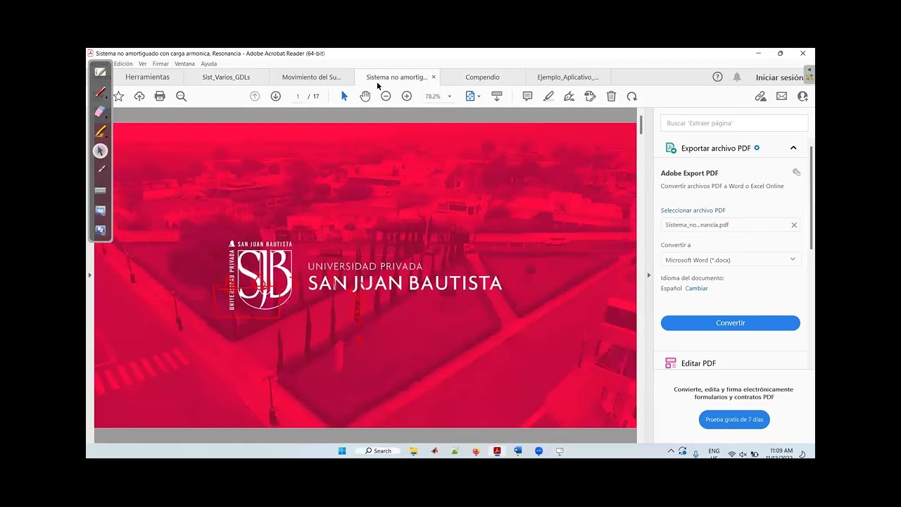This screenshot has height=507, width=901.
Task: Delete page with trash icon
Action: pos(611,96)
